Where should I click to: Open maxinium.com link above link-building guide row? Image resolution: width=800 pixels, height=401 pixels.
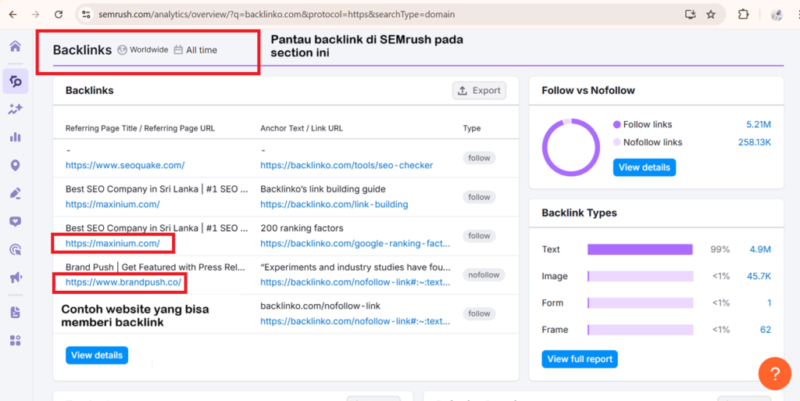112,205
